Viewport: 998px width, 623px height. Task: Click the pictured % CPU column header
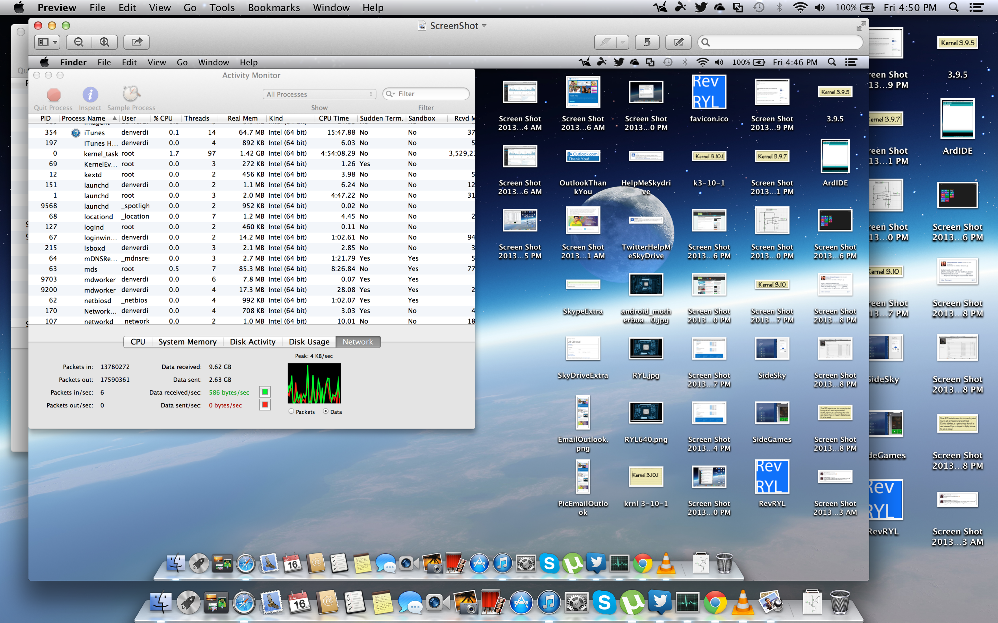click(163, 118)
